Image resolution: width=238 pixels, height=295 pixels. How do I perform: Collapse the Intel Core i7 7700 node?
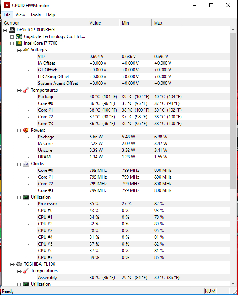12,44
